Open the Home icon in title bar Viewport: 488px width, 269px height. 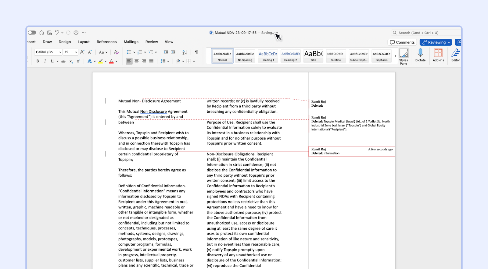(x=41, y=33)
